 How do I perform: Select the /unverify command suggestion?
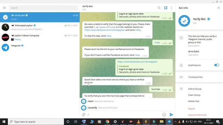(x=128, y=108)
